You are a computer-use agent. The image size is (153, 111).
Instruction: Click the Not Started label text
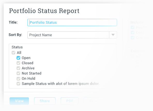coord(32,73)
